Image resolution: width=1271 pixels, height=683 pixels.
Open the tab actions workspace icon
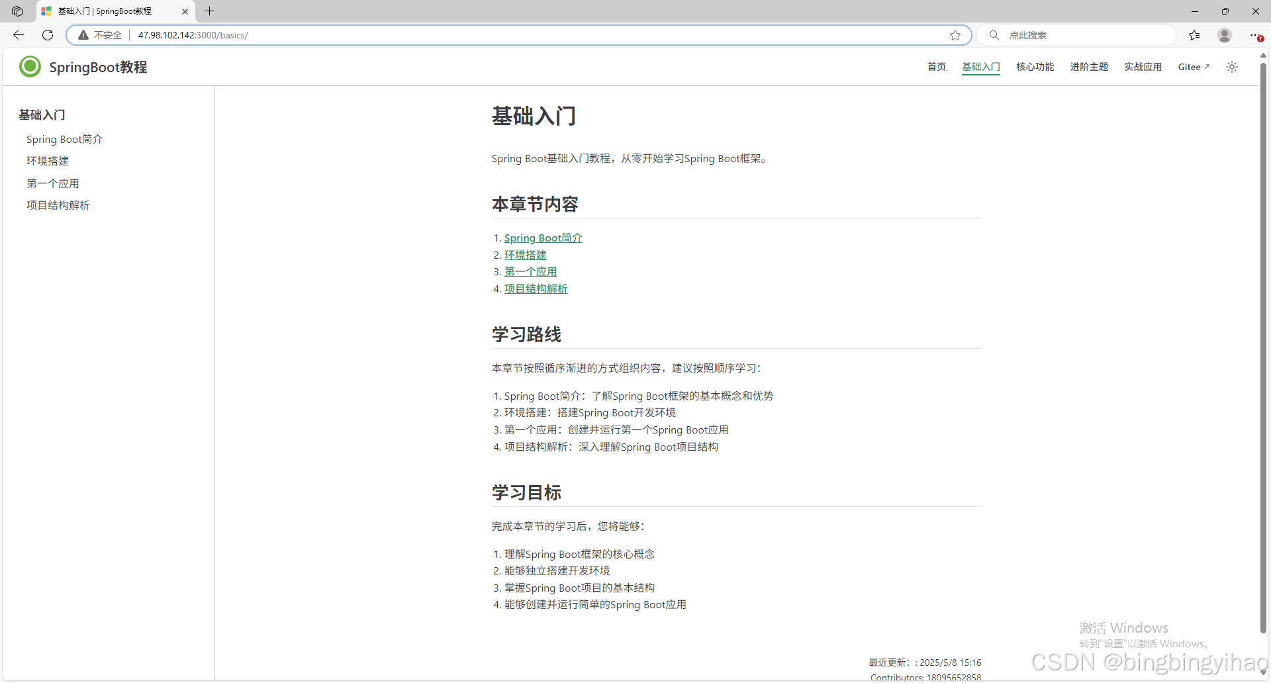[17, 11]
